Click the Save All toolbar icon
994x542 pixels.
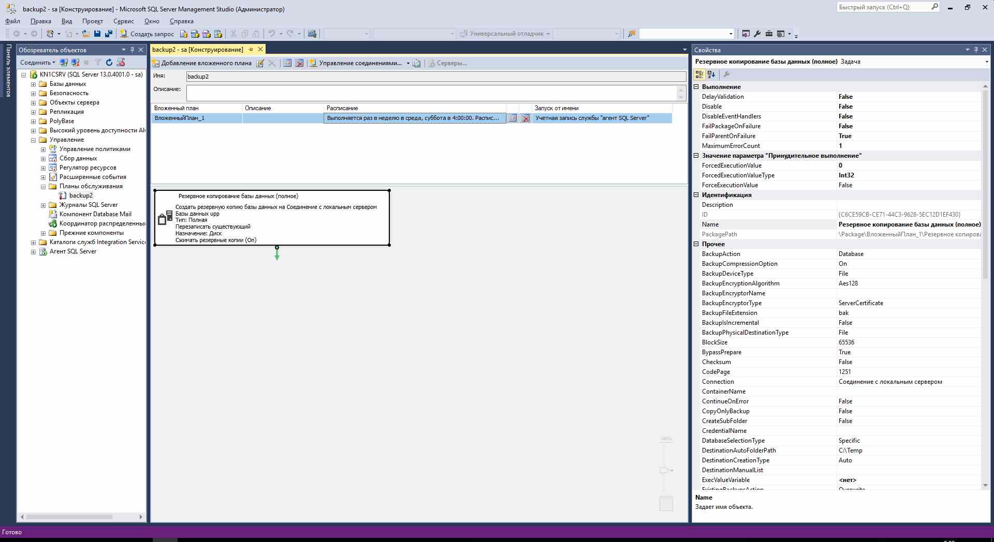[x=108, y=34]
